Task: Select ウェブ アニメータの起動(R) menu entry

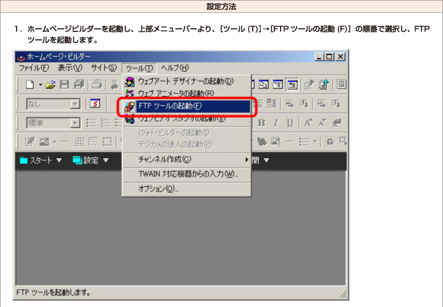Action: [186, 93]
